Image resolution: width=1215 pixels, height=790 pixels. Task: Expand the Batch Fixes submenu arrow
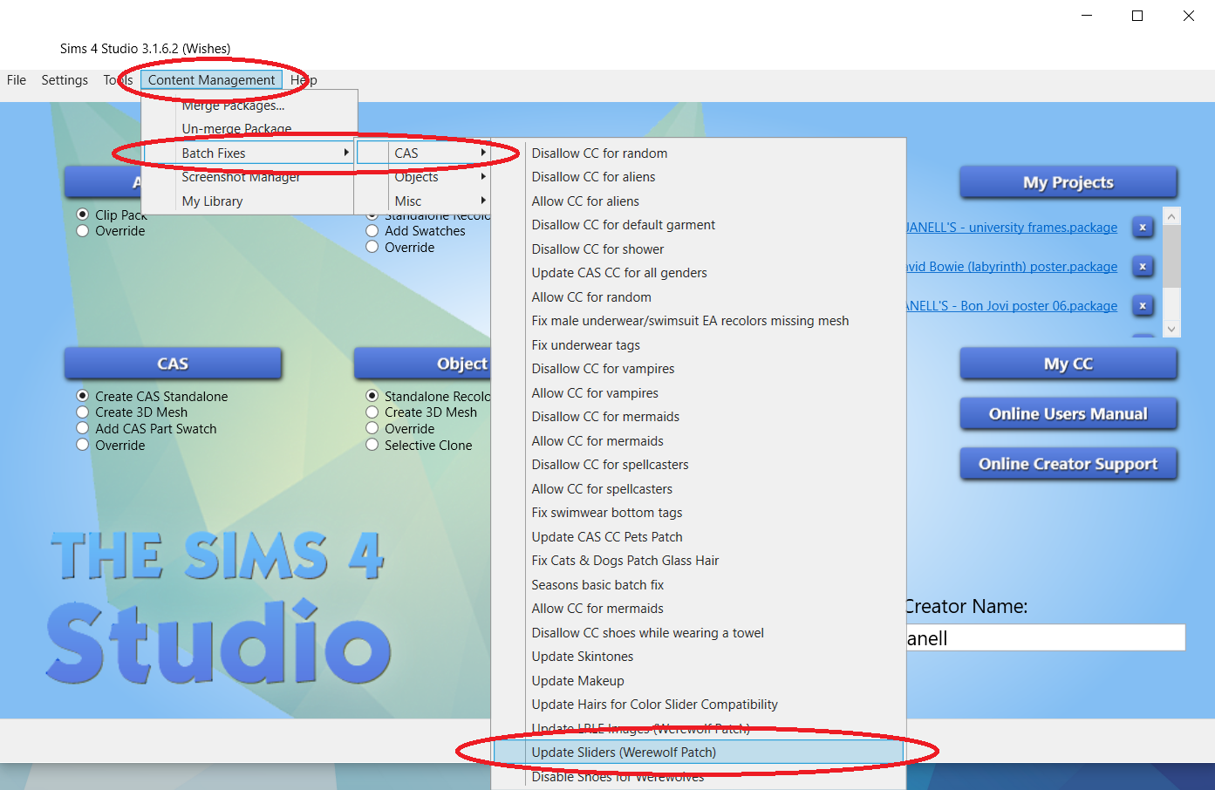pos(346,153)
